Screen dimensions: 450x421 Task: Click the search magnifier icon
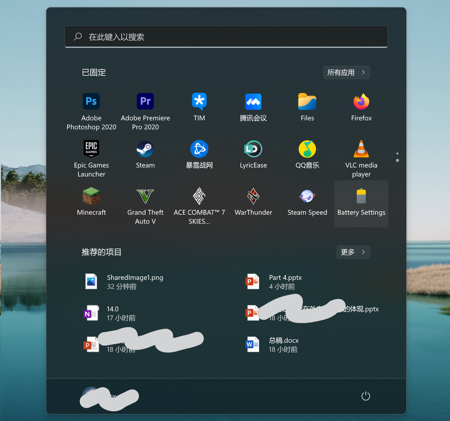[x=78, y=37]
